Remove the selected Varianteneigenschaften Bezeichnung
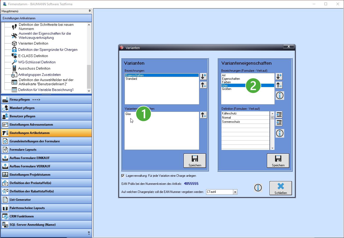This screenshot has height=238, width=344. tap(279, 85)
